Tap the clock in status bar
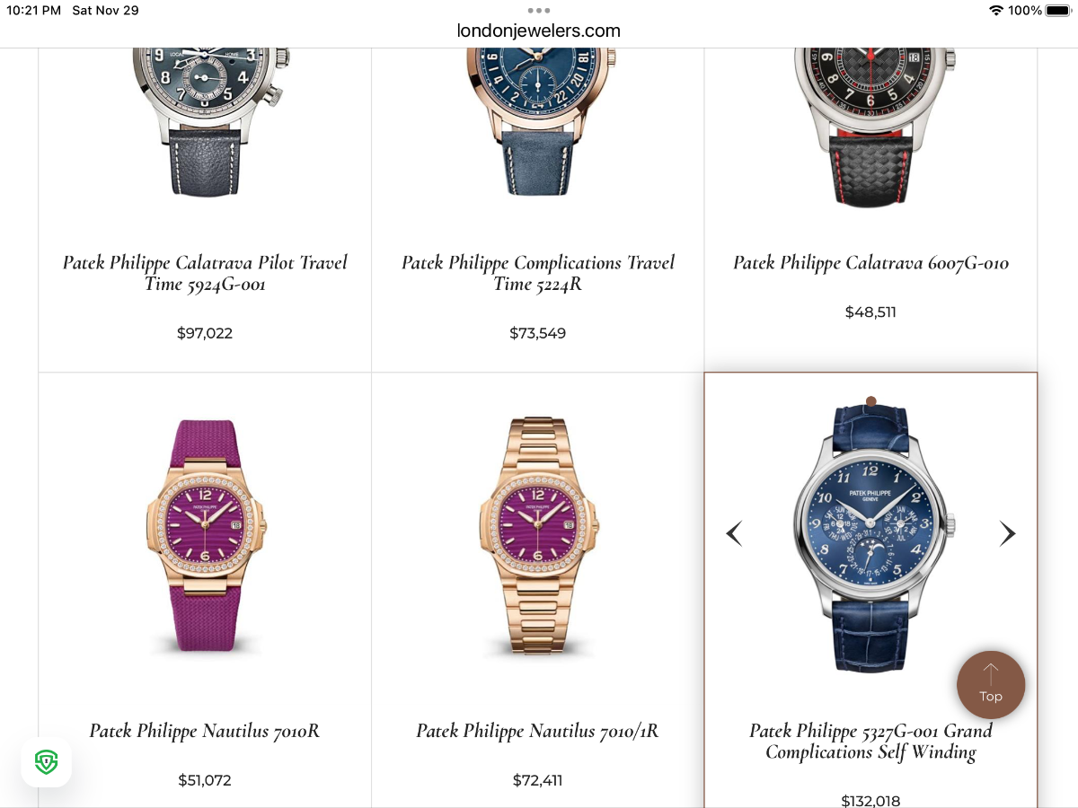 click(34, 11)
